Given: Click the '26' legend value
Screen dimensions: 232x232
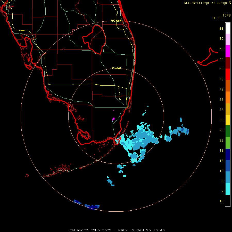Looking at the screenshot, I should (221, 130).
